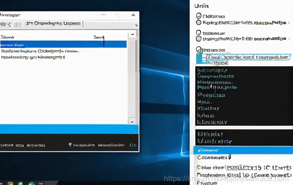The width and height of the screenshot is (293, 185).
Task: Collapse the window using the title bar caret
Action: coord(133,15)
